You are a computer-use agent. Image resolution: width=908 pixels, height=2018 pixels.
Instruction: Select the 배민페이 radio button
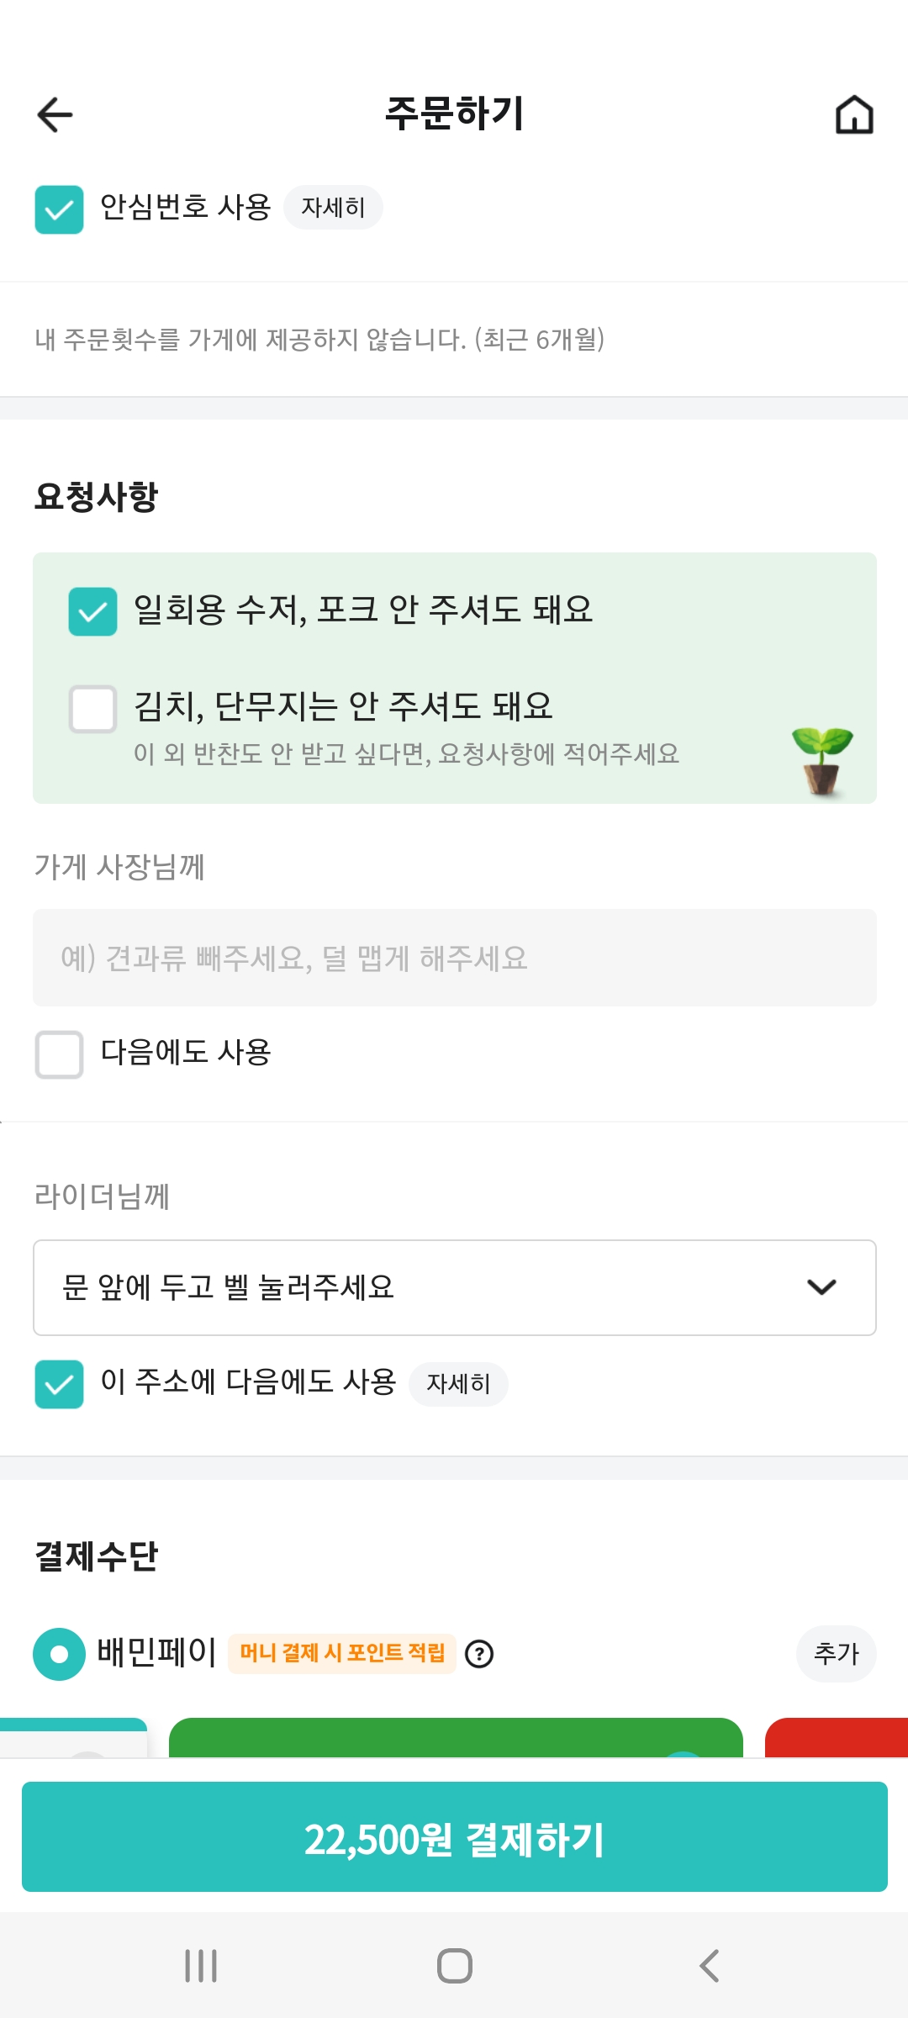[x=59, y=1654]
